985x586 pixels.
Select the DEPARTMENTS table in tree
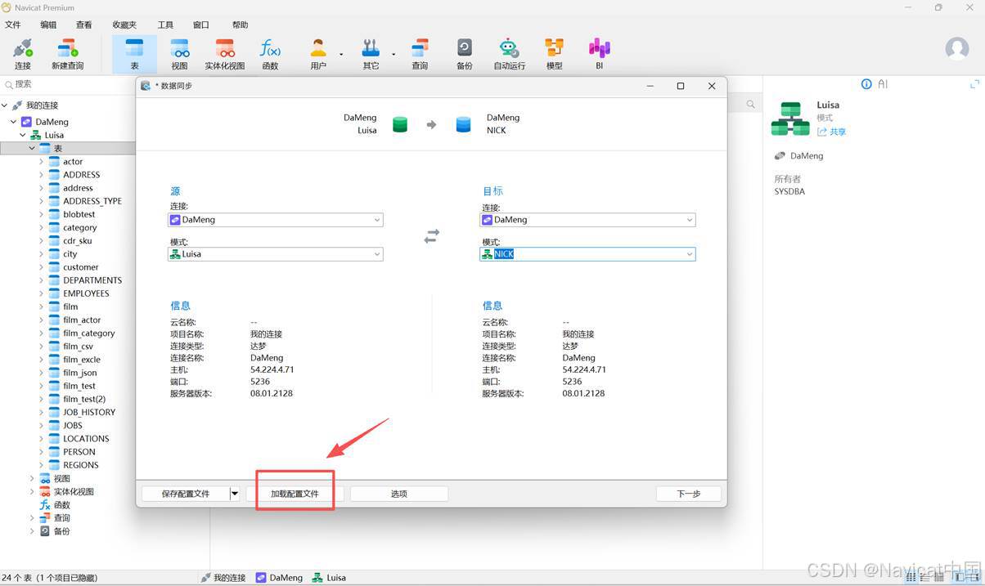click(85, 280)
